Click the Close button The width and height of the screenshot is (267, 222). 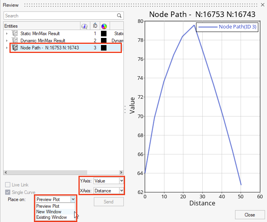click(x=250, y=214)
